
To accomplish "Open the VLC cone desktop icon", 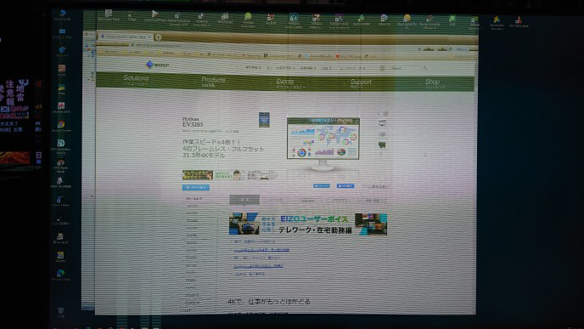I will (x=519, y=21).
